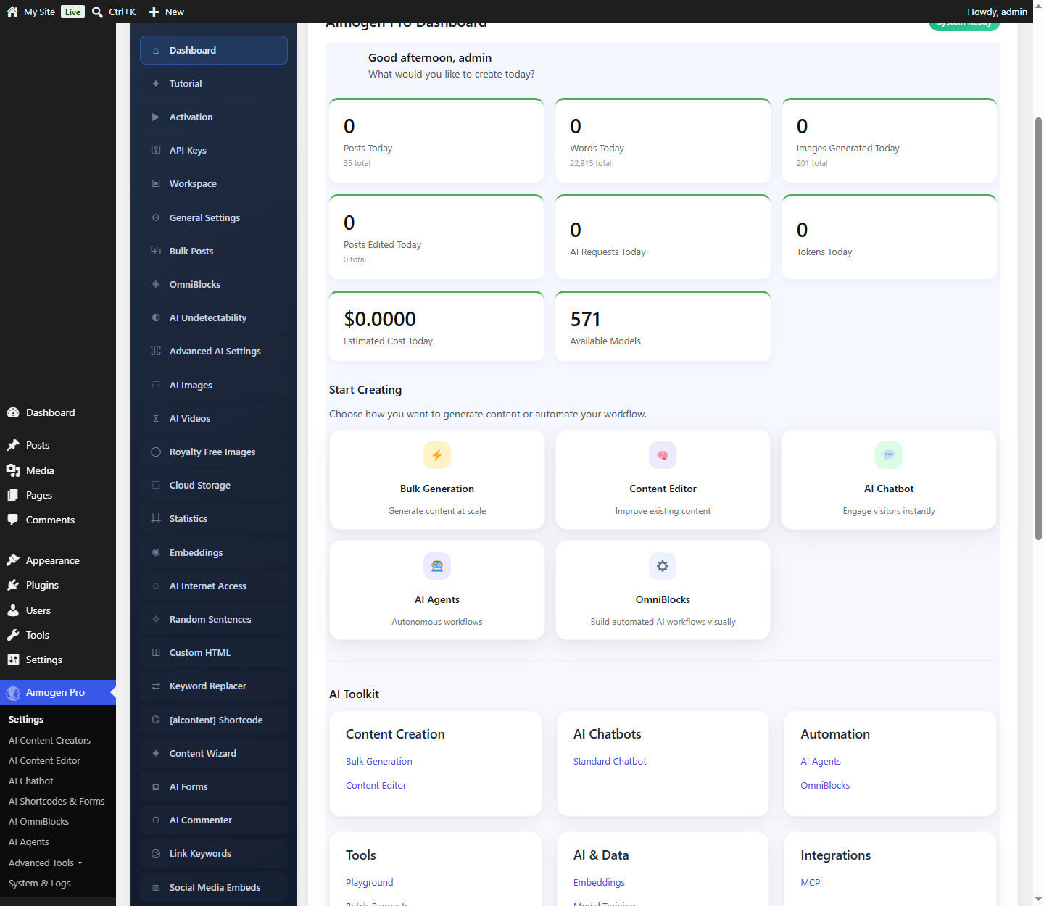Click the Live site status badge
This screenshot has width=1044, height=906.
(72, 12)
